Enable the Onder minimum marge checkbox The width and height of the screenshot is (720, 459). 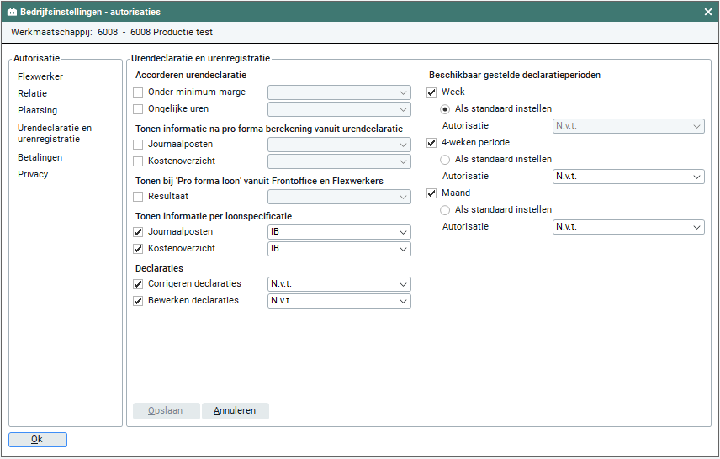coord(139,92)
